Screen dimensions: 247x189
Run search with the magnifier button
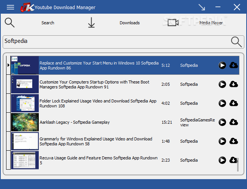[236, 42]
